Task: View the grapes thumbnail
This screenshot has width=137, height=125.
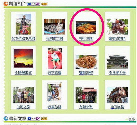Action: point(117,27)
